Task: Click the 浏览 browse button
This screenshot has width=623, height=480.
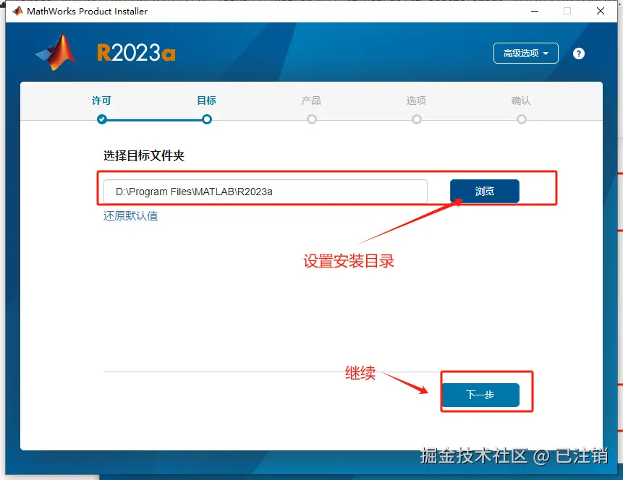Action: [484, 191]
